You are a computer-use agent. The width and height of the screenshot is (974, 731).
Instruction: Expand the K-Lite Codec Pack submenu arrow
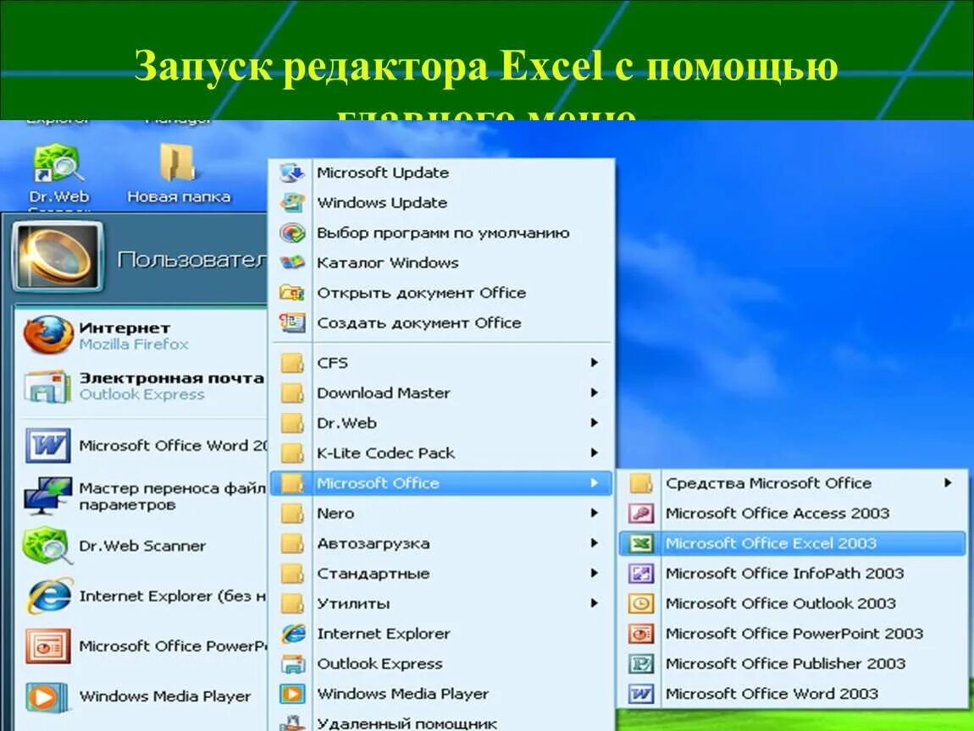point(595,453)
